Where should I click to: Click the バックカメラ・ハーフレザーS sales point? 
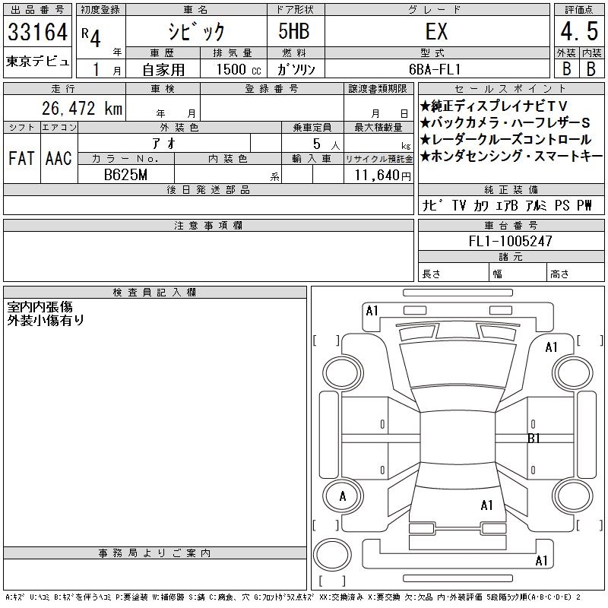click(x=505, y=122)
